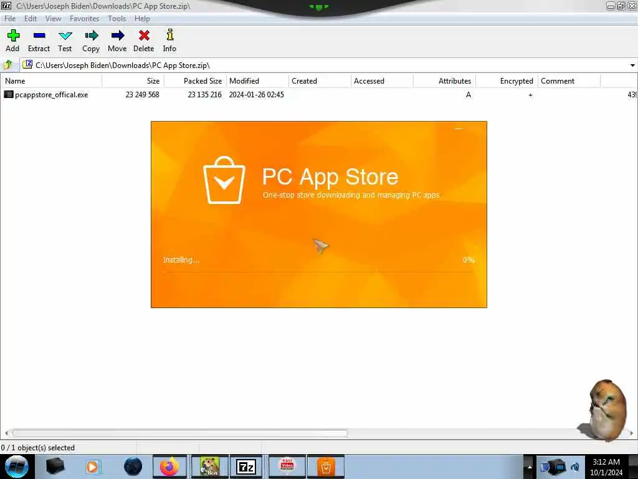The height and width of the screenshot is (479, 638).
Task: Sort by the Modified column header
Action: 257,81
